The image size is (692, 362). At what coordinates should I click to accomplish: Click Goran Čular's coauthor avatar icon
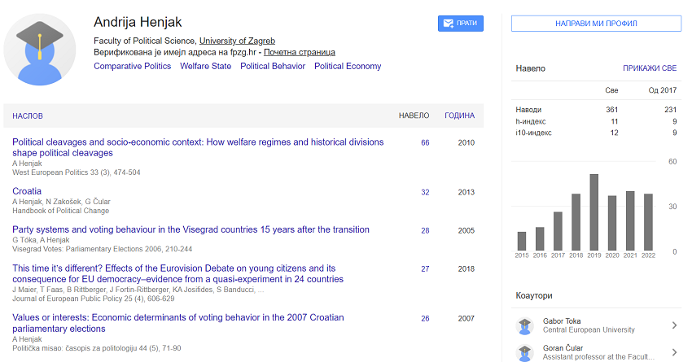(525, 351)
